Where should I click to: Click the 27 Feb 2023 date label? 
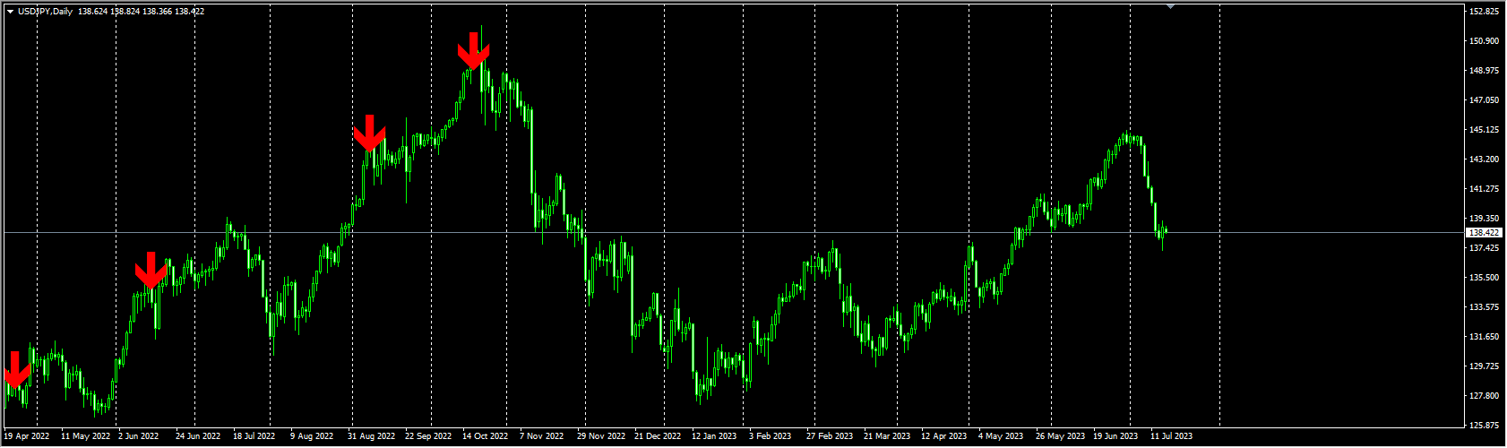tap(830, 436)
